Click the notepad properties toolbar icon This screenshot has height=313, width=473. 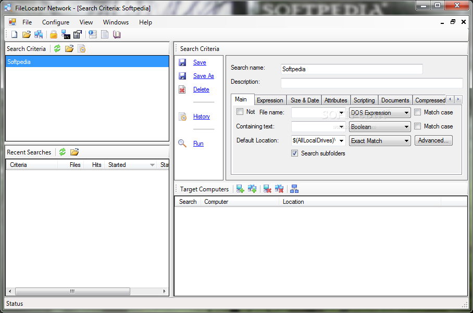point(78,35)
